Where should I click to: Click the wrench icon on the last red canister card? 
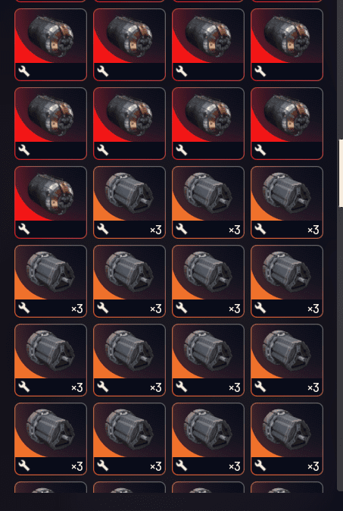[x=24, y=230]
